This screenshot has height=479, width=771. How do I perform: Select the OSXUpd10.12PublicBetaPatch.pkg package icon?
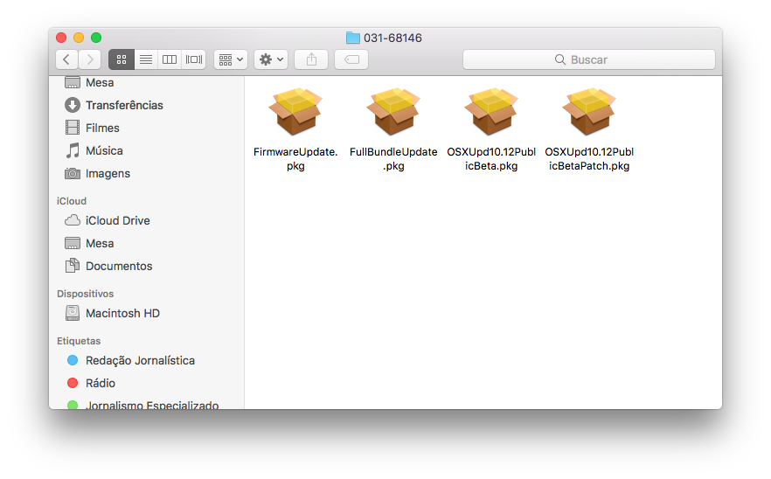pyautogui.click(x=589, y=111)
